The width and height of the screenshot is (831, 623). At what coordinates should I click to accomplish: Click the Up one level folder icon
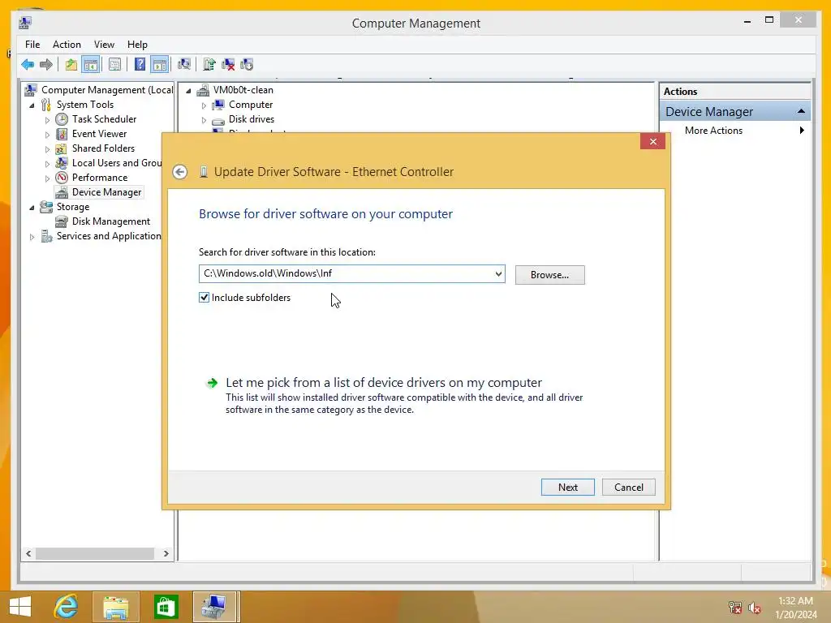point(71,65)
